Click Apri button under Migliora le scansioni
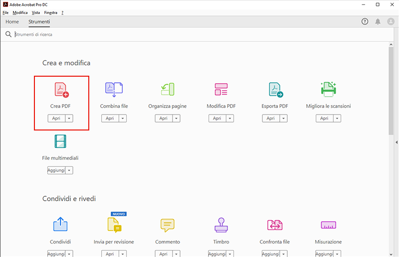 click(325, 118)
